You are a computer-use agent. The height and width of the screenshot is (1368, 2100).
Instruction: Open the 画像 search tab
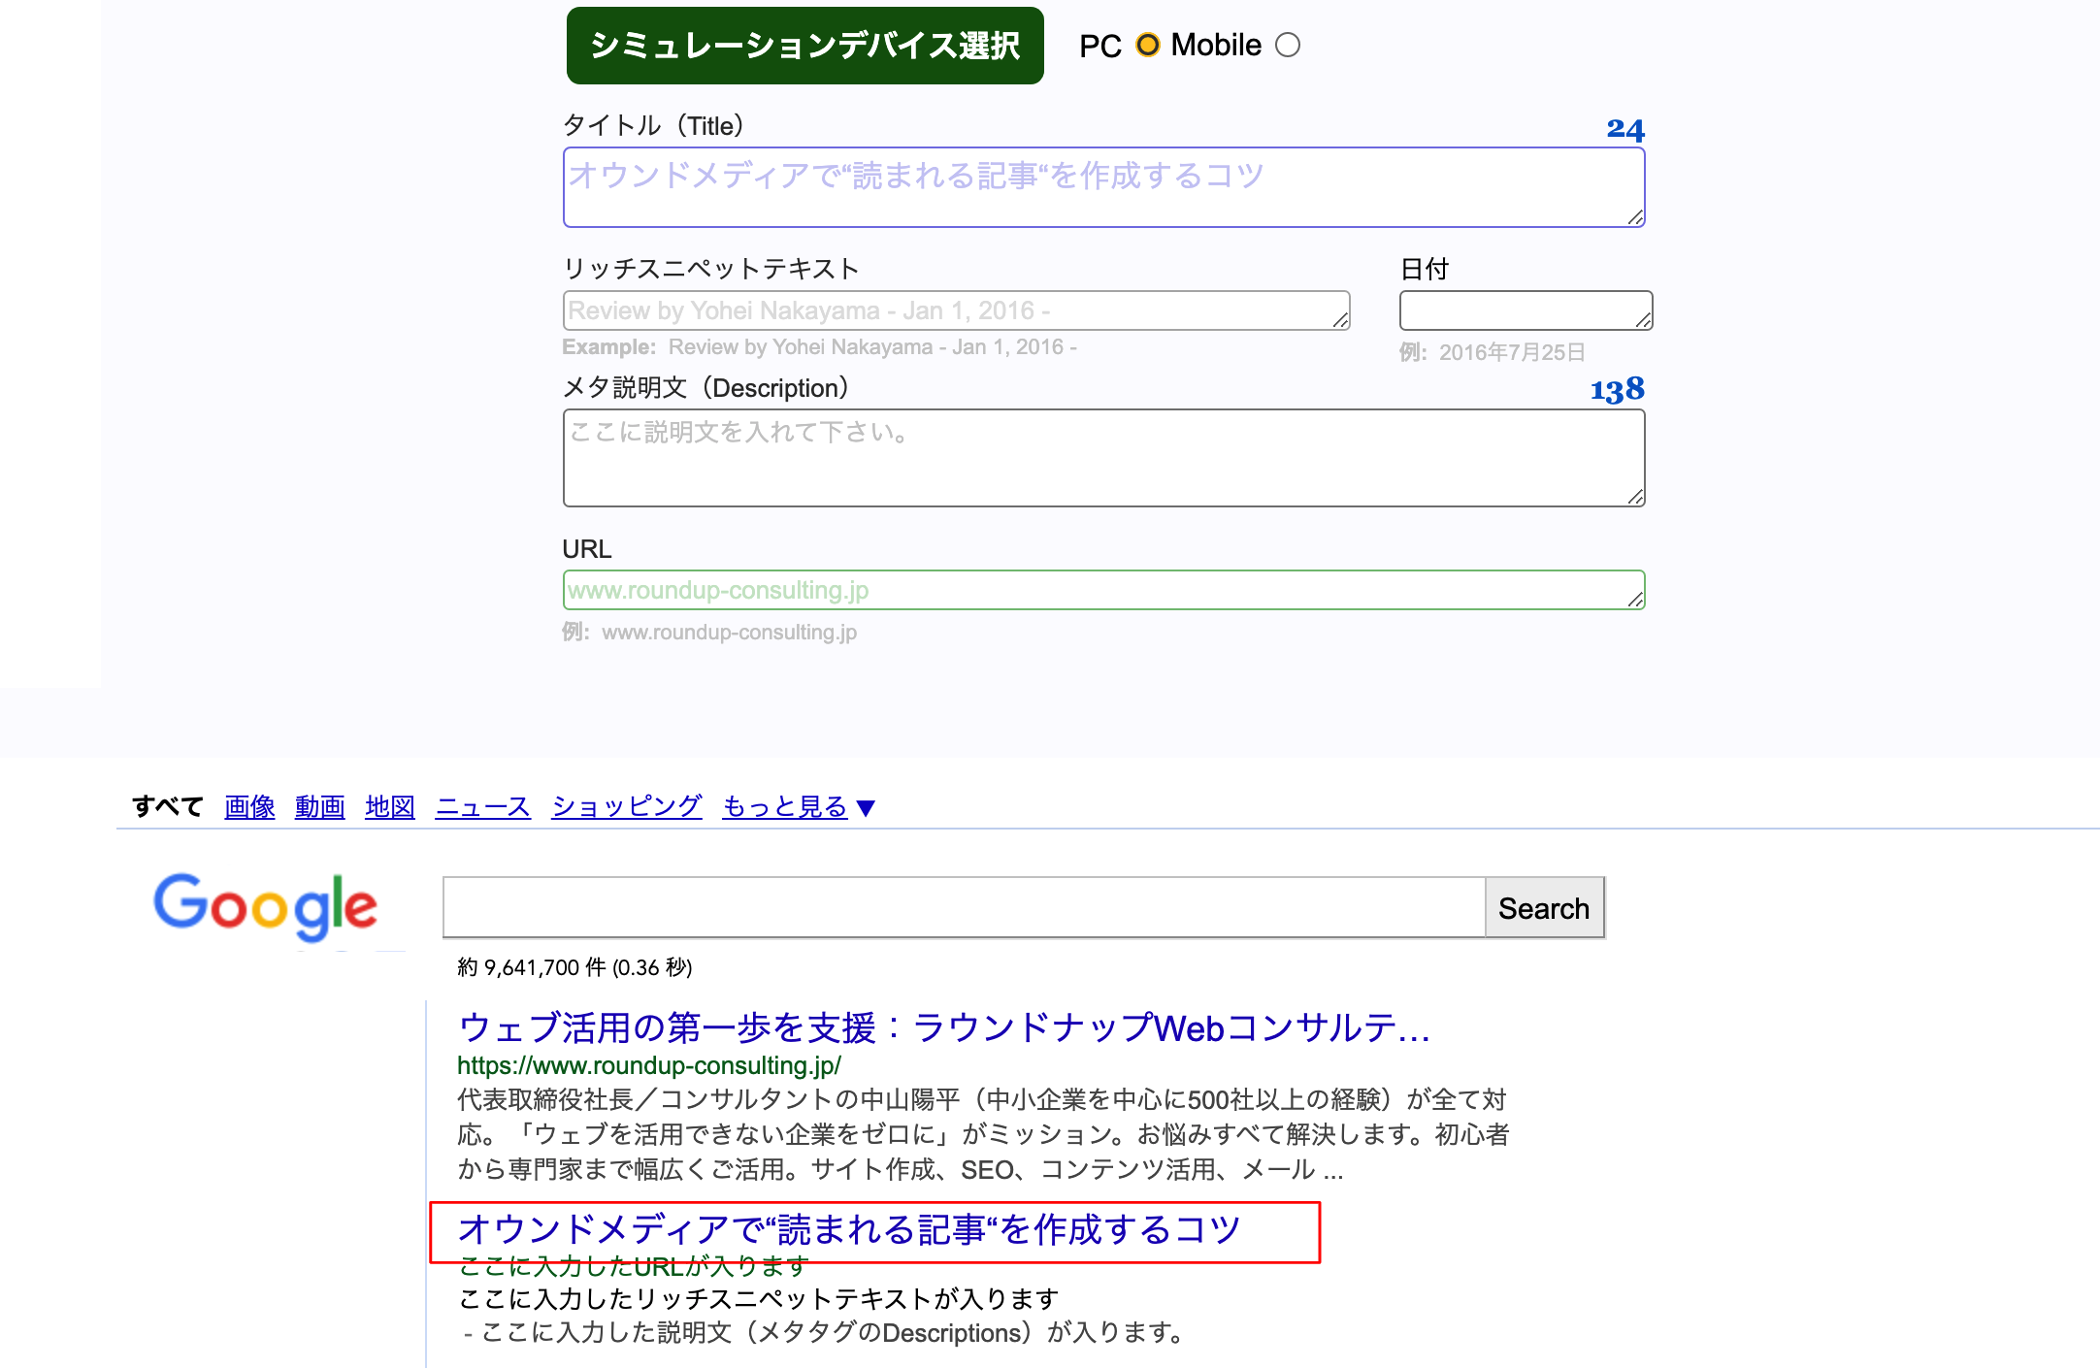click(249, 806)
